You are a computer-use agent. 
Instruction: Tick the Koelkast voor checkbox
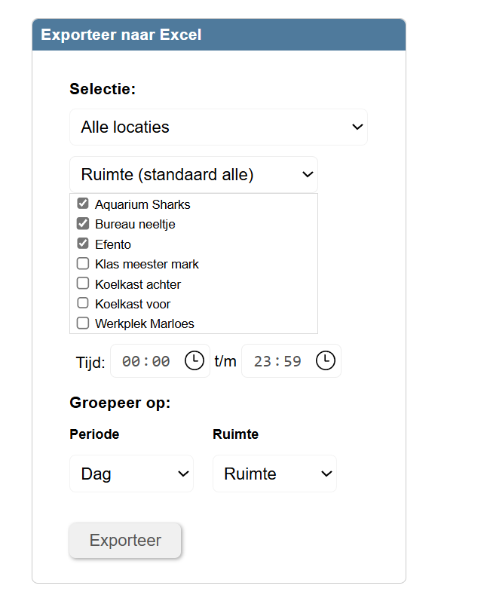83,303
